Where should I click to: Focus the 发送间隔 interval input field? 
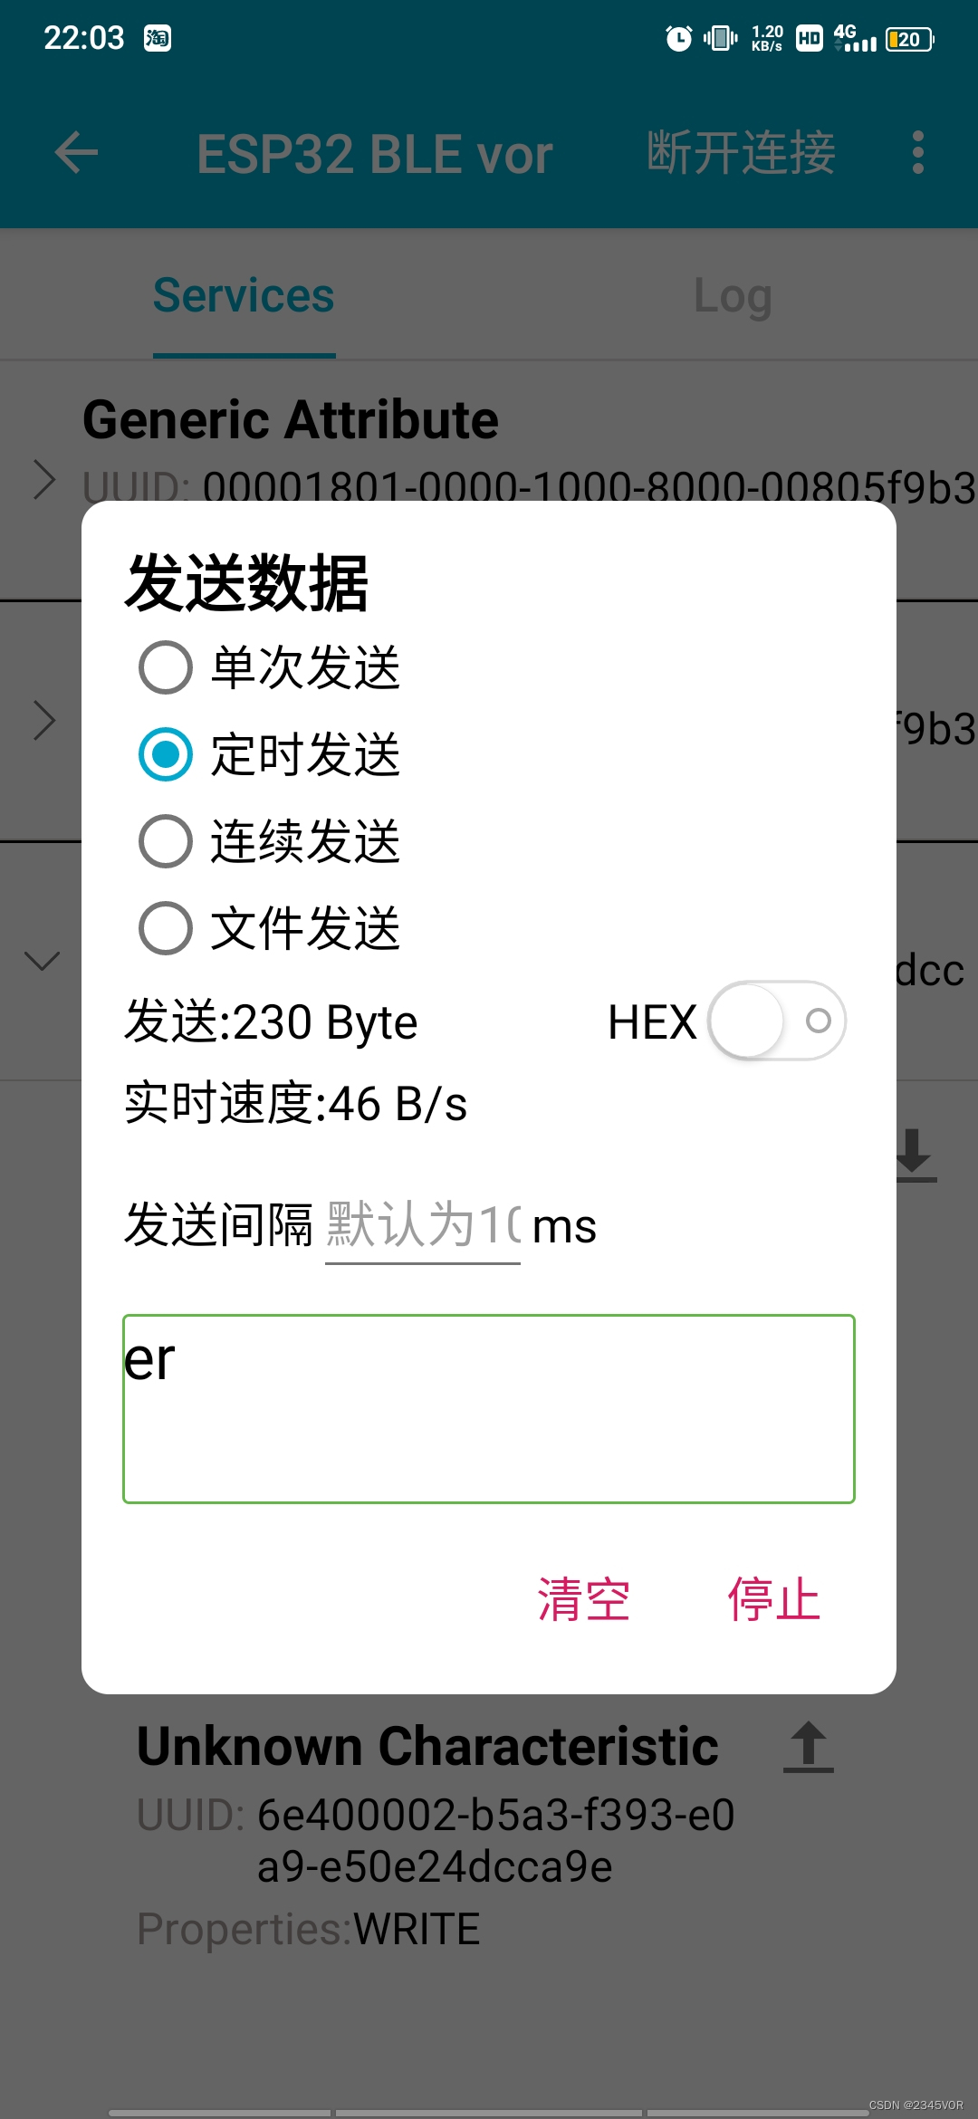coord(423,1226)
